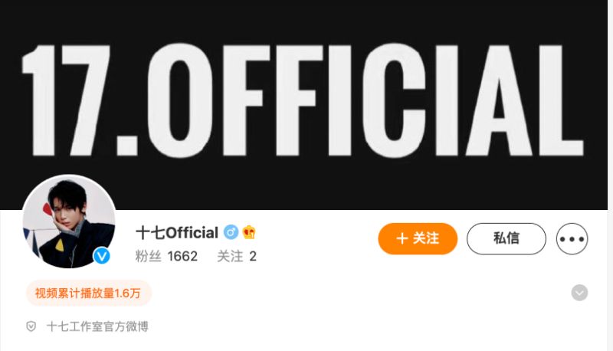613x351 pixels.
Task: Expand profile details with the gray chevron
Action: (x=579, y=293)
